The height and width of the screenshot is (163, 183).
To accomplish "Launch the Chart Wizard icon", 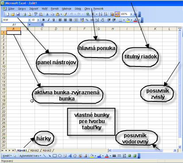I will pos(112,14).
